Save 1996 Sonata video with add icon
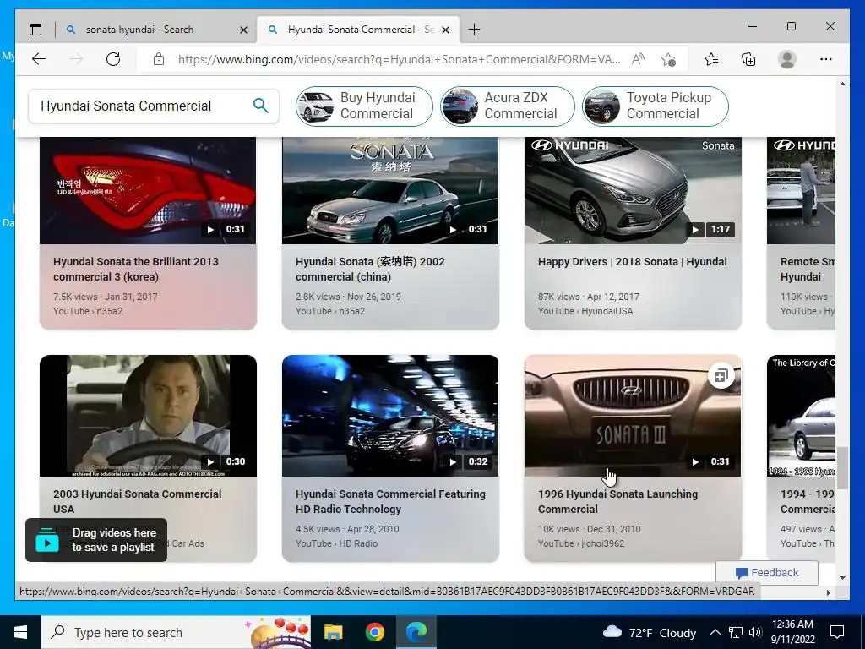865x649 pixels. click(721, 376)
